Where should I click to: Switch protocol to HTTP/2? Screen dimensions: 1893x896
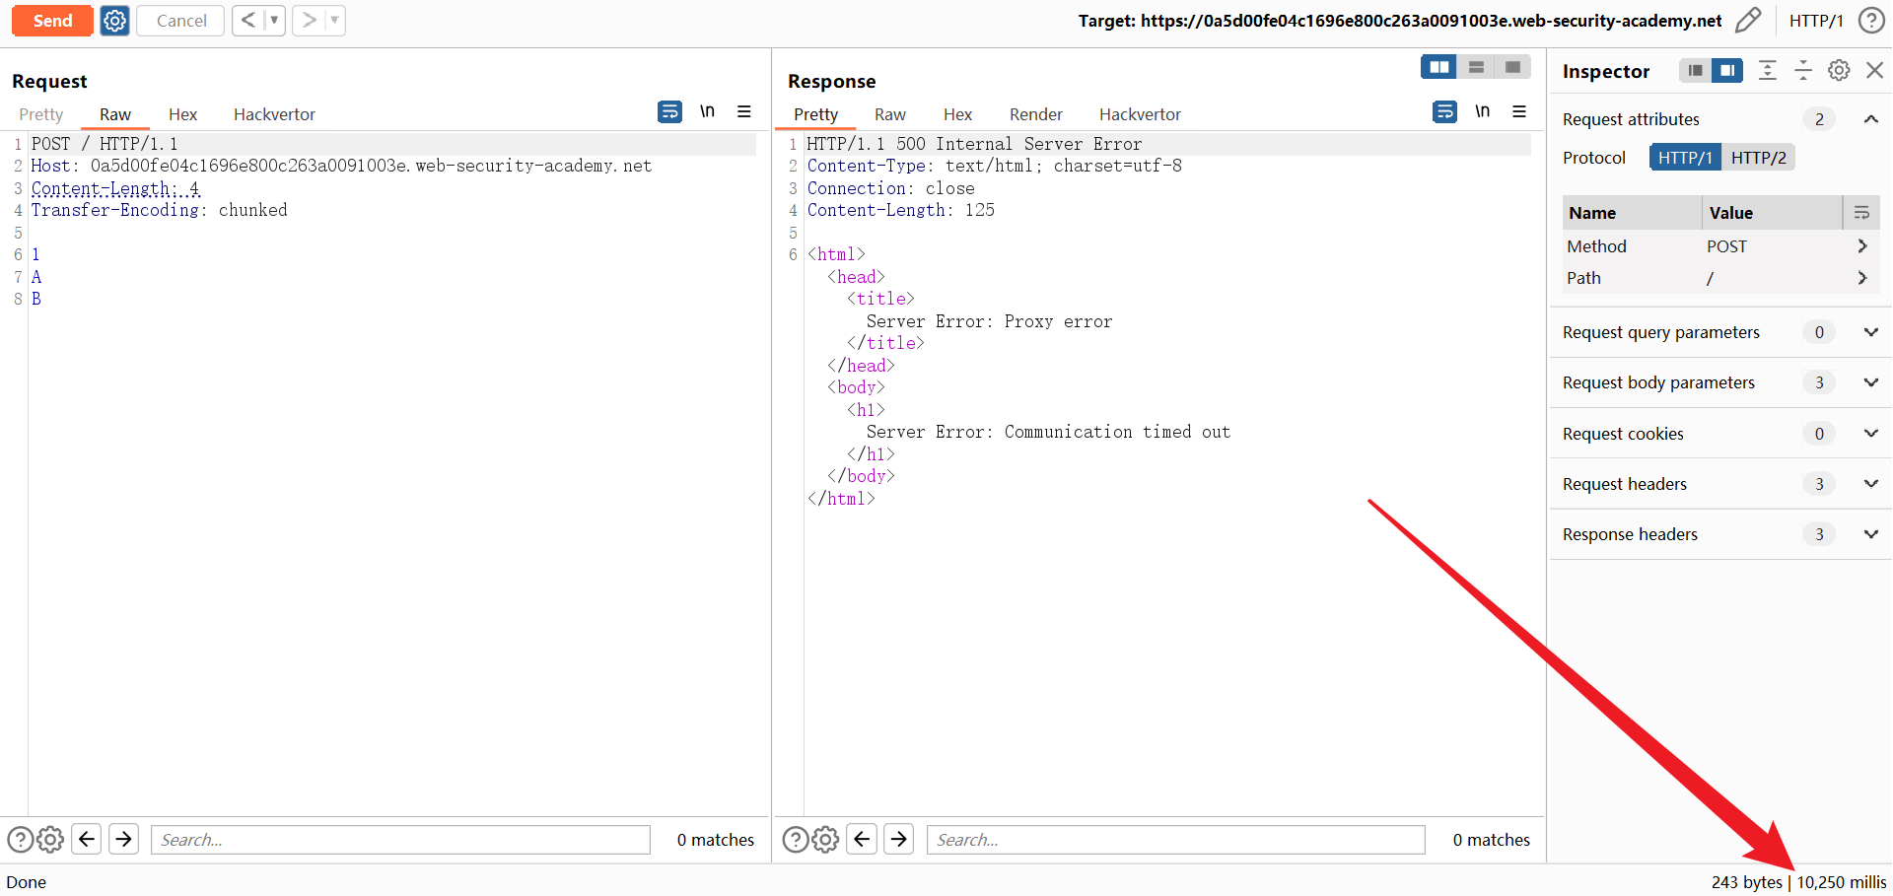(1758, 158)
